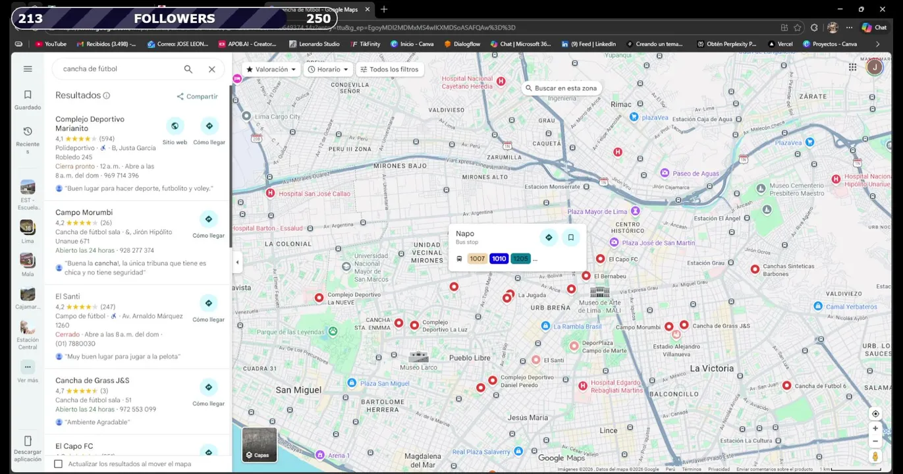The width and height of the screenshot is (903, 474).
Task: Open Todos los filtros panel
Action: point(390,69)
